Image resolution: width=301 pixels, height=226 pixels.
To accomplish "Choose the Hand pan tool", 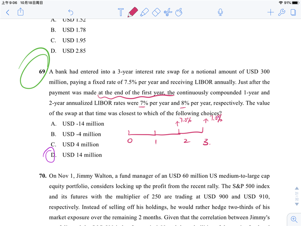I will pos(179,12).
